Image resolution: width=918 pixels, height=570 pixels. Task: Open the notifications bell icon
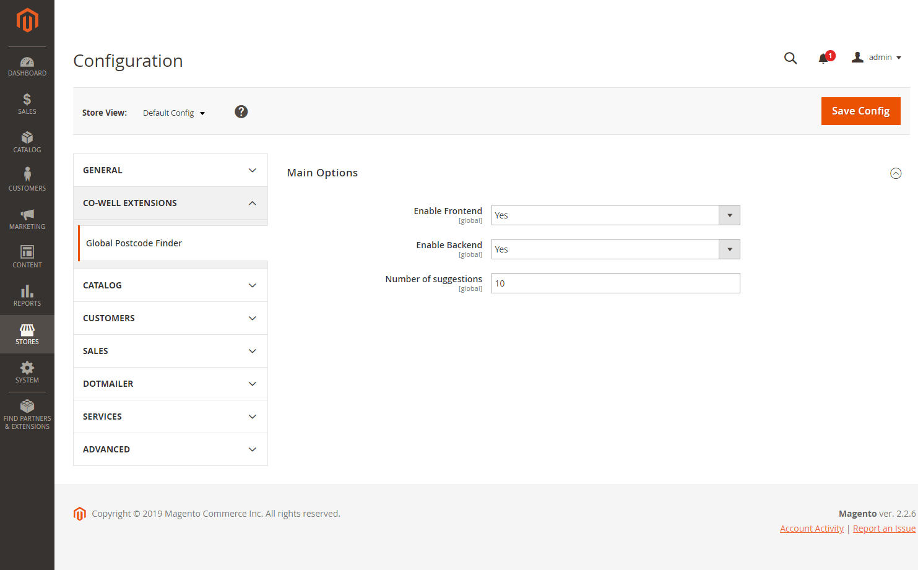(823, 58)
